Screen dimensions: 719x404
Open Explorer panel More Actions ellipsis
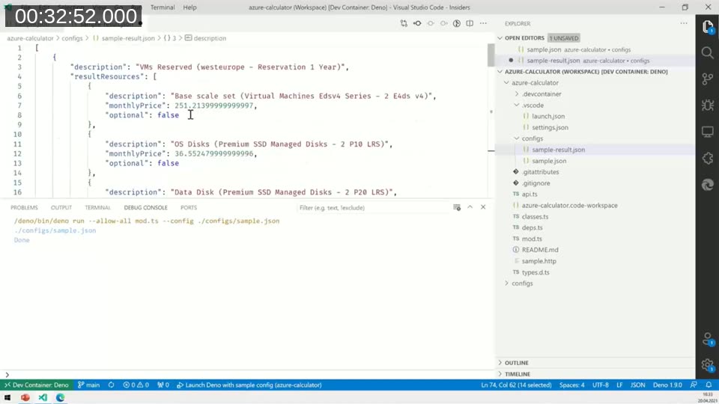click(x=684, y=23)
